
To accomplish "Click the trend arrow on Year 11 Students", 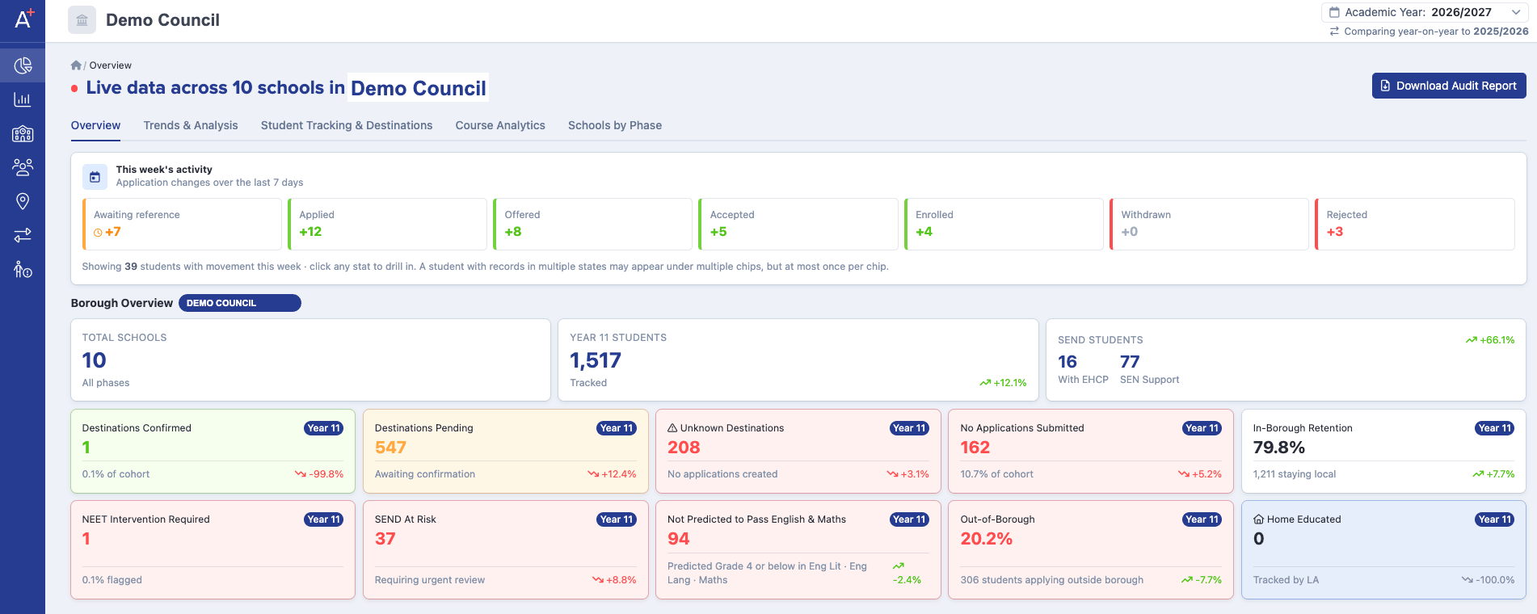I will coord(985,383).
